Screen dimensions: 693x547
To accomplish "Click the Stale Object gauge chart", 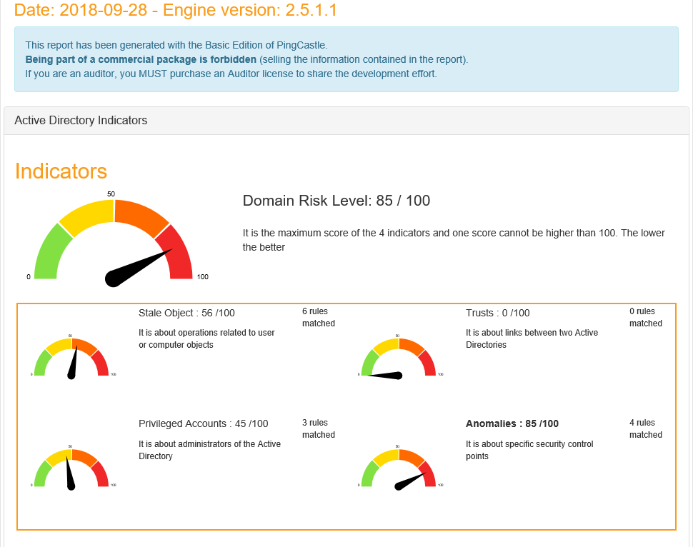I will (71, 358).
